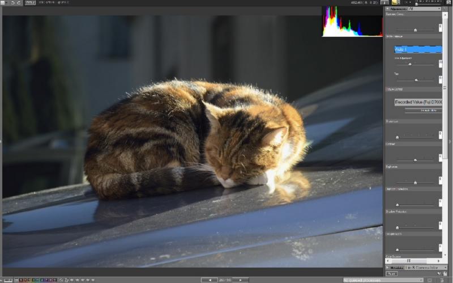This screenshot has height=283, width=453.
Task: Click the Exposure Compensation value field
Action: 441,28
